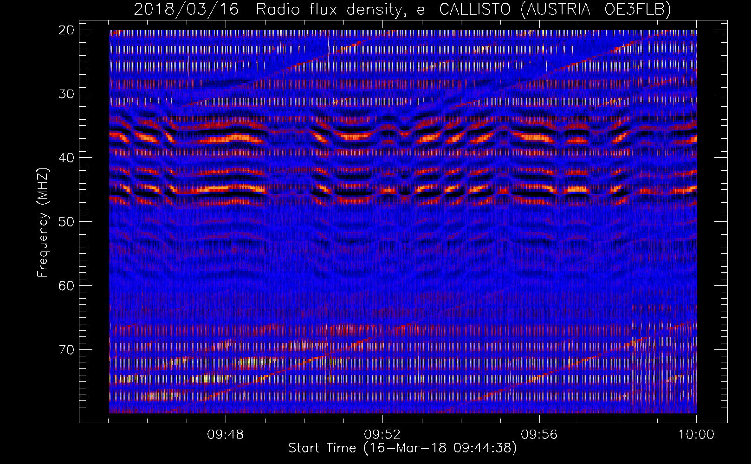Viewport: 751px width, 464px height.
Task: Click the 'Start Time (16-Mar-18 09:44:38)' label
Action: (x=402, y=448)
